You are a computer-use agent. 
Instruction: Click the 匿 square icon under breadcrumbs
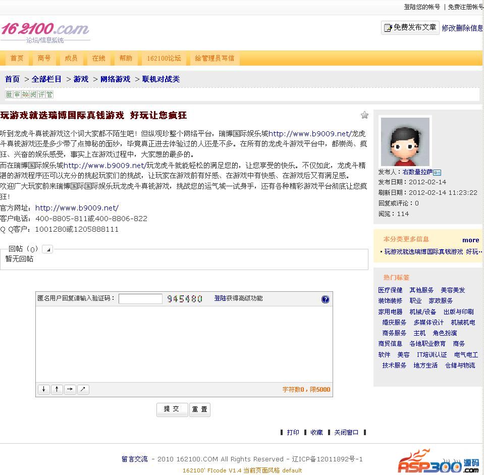coord(9,94)
